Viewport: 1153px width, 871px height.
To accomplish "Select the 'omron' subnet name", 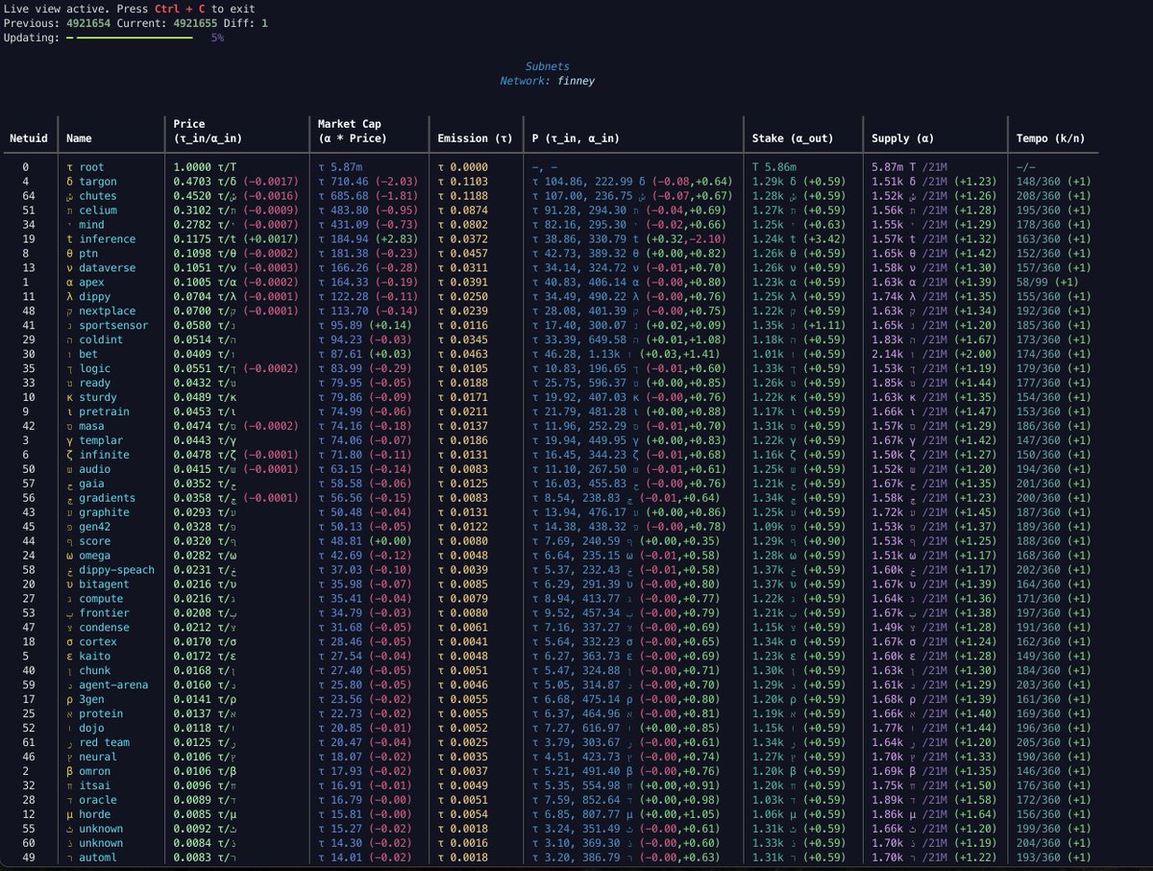I will [x=95, y=771].
